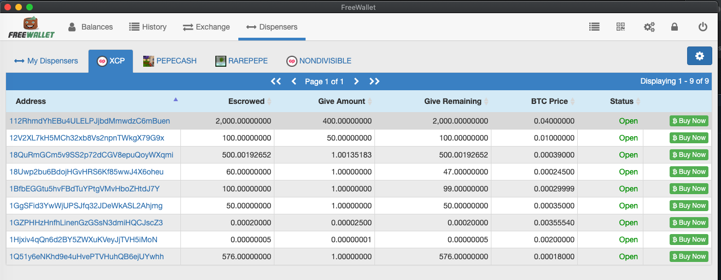Go to the next page arrow
The image size is (721, 280).
coord(356,81)
